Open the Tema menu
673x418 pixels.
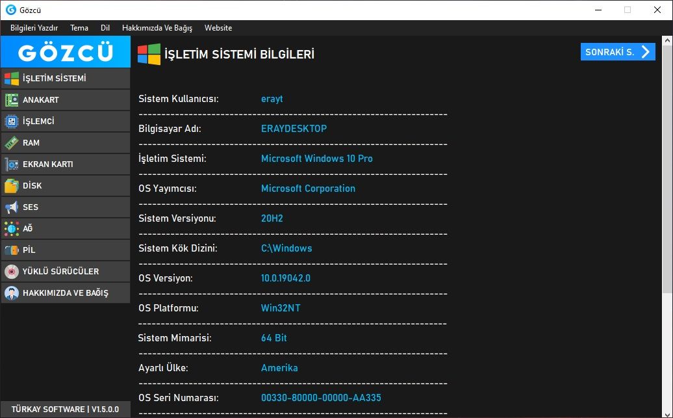pos(79,28)
